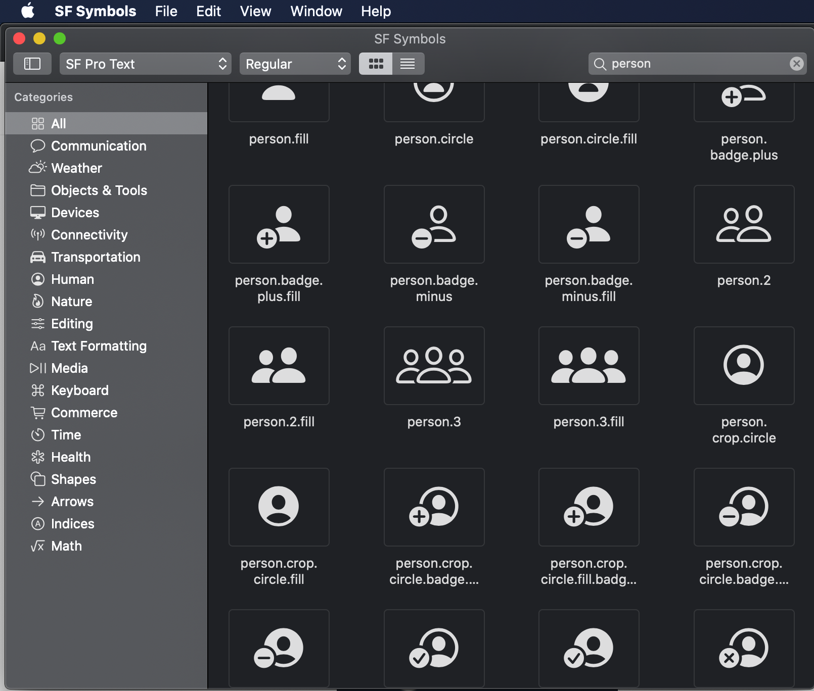Select the Nature category
The height and width of the screenshot is (691, 814).
point(106,302)
